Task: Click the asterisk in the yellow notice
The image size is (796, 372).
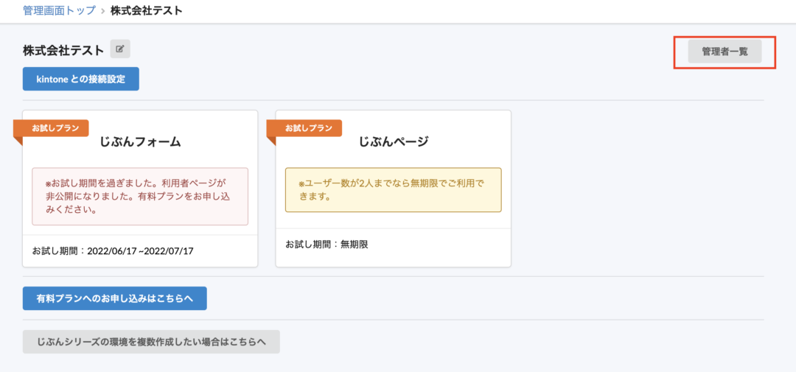Action: tap(301, 184)
